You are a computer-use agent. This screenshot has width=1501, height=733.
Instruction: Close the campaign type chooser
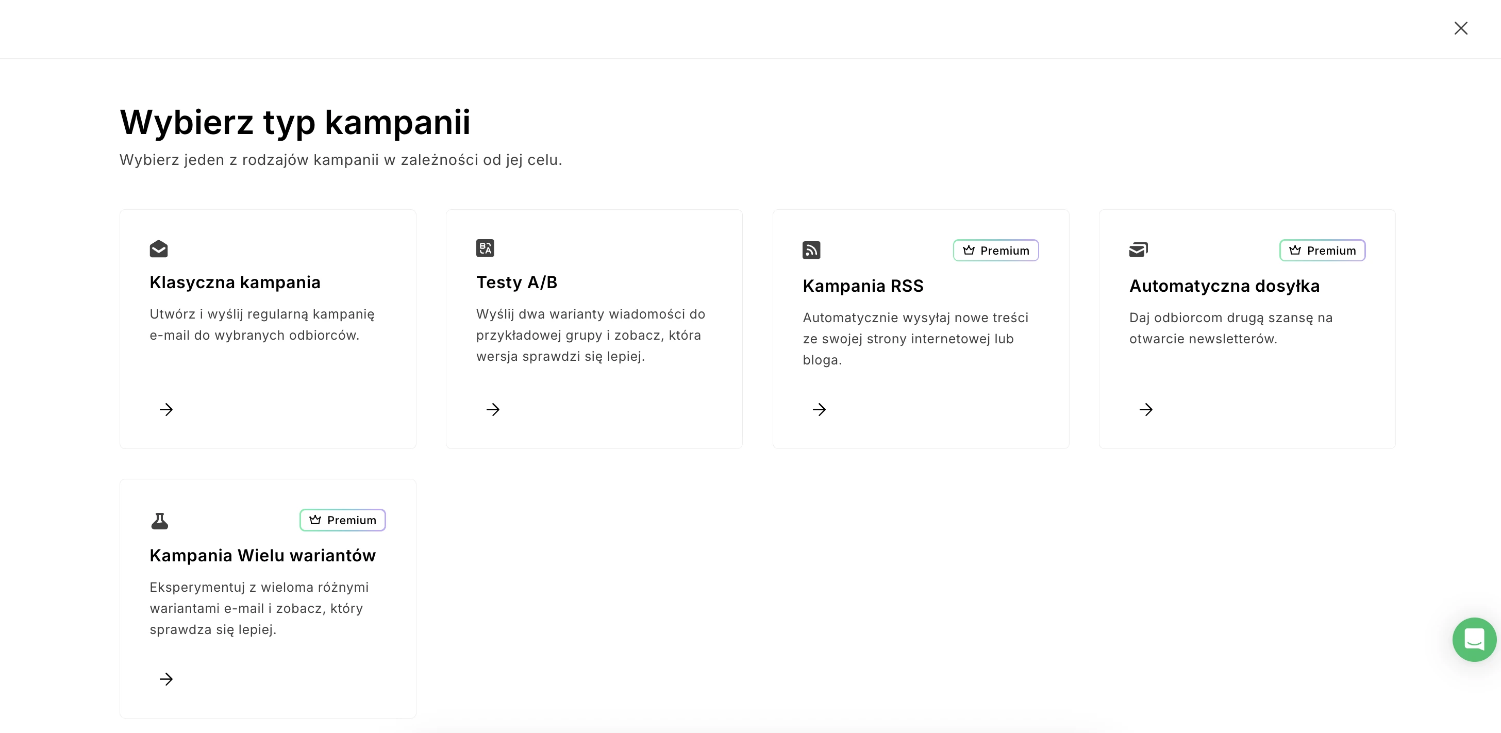pyautogui.click(x=1460, y=28)
